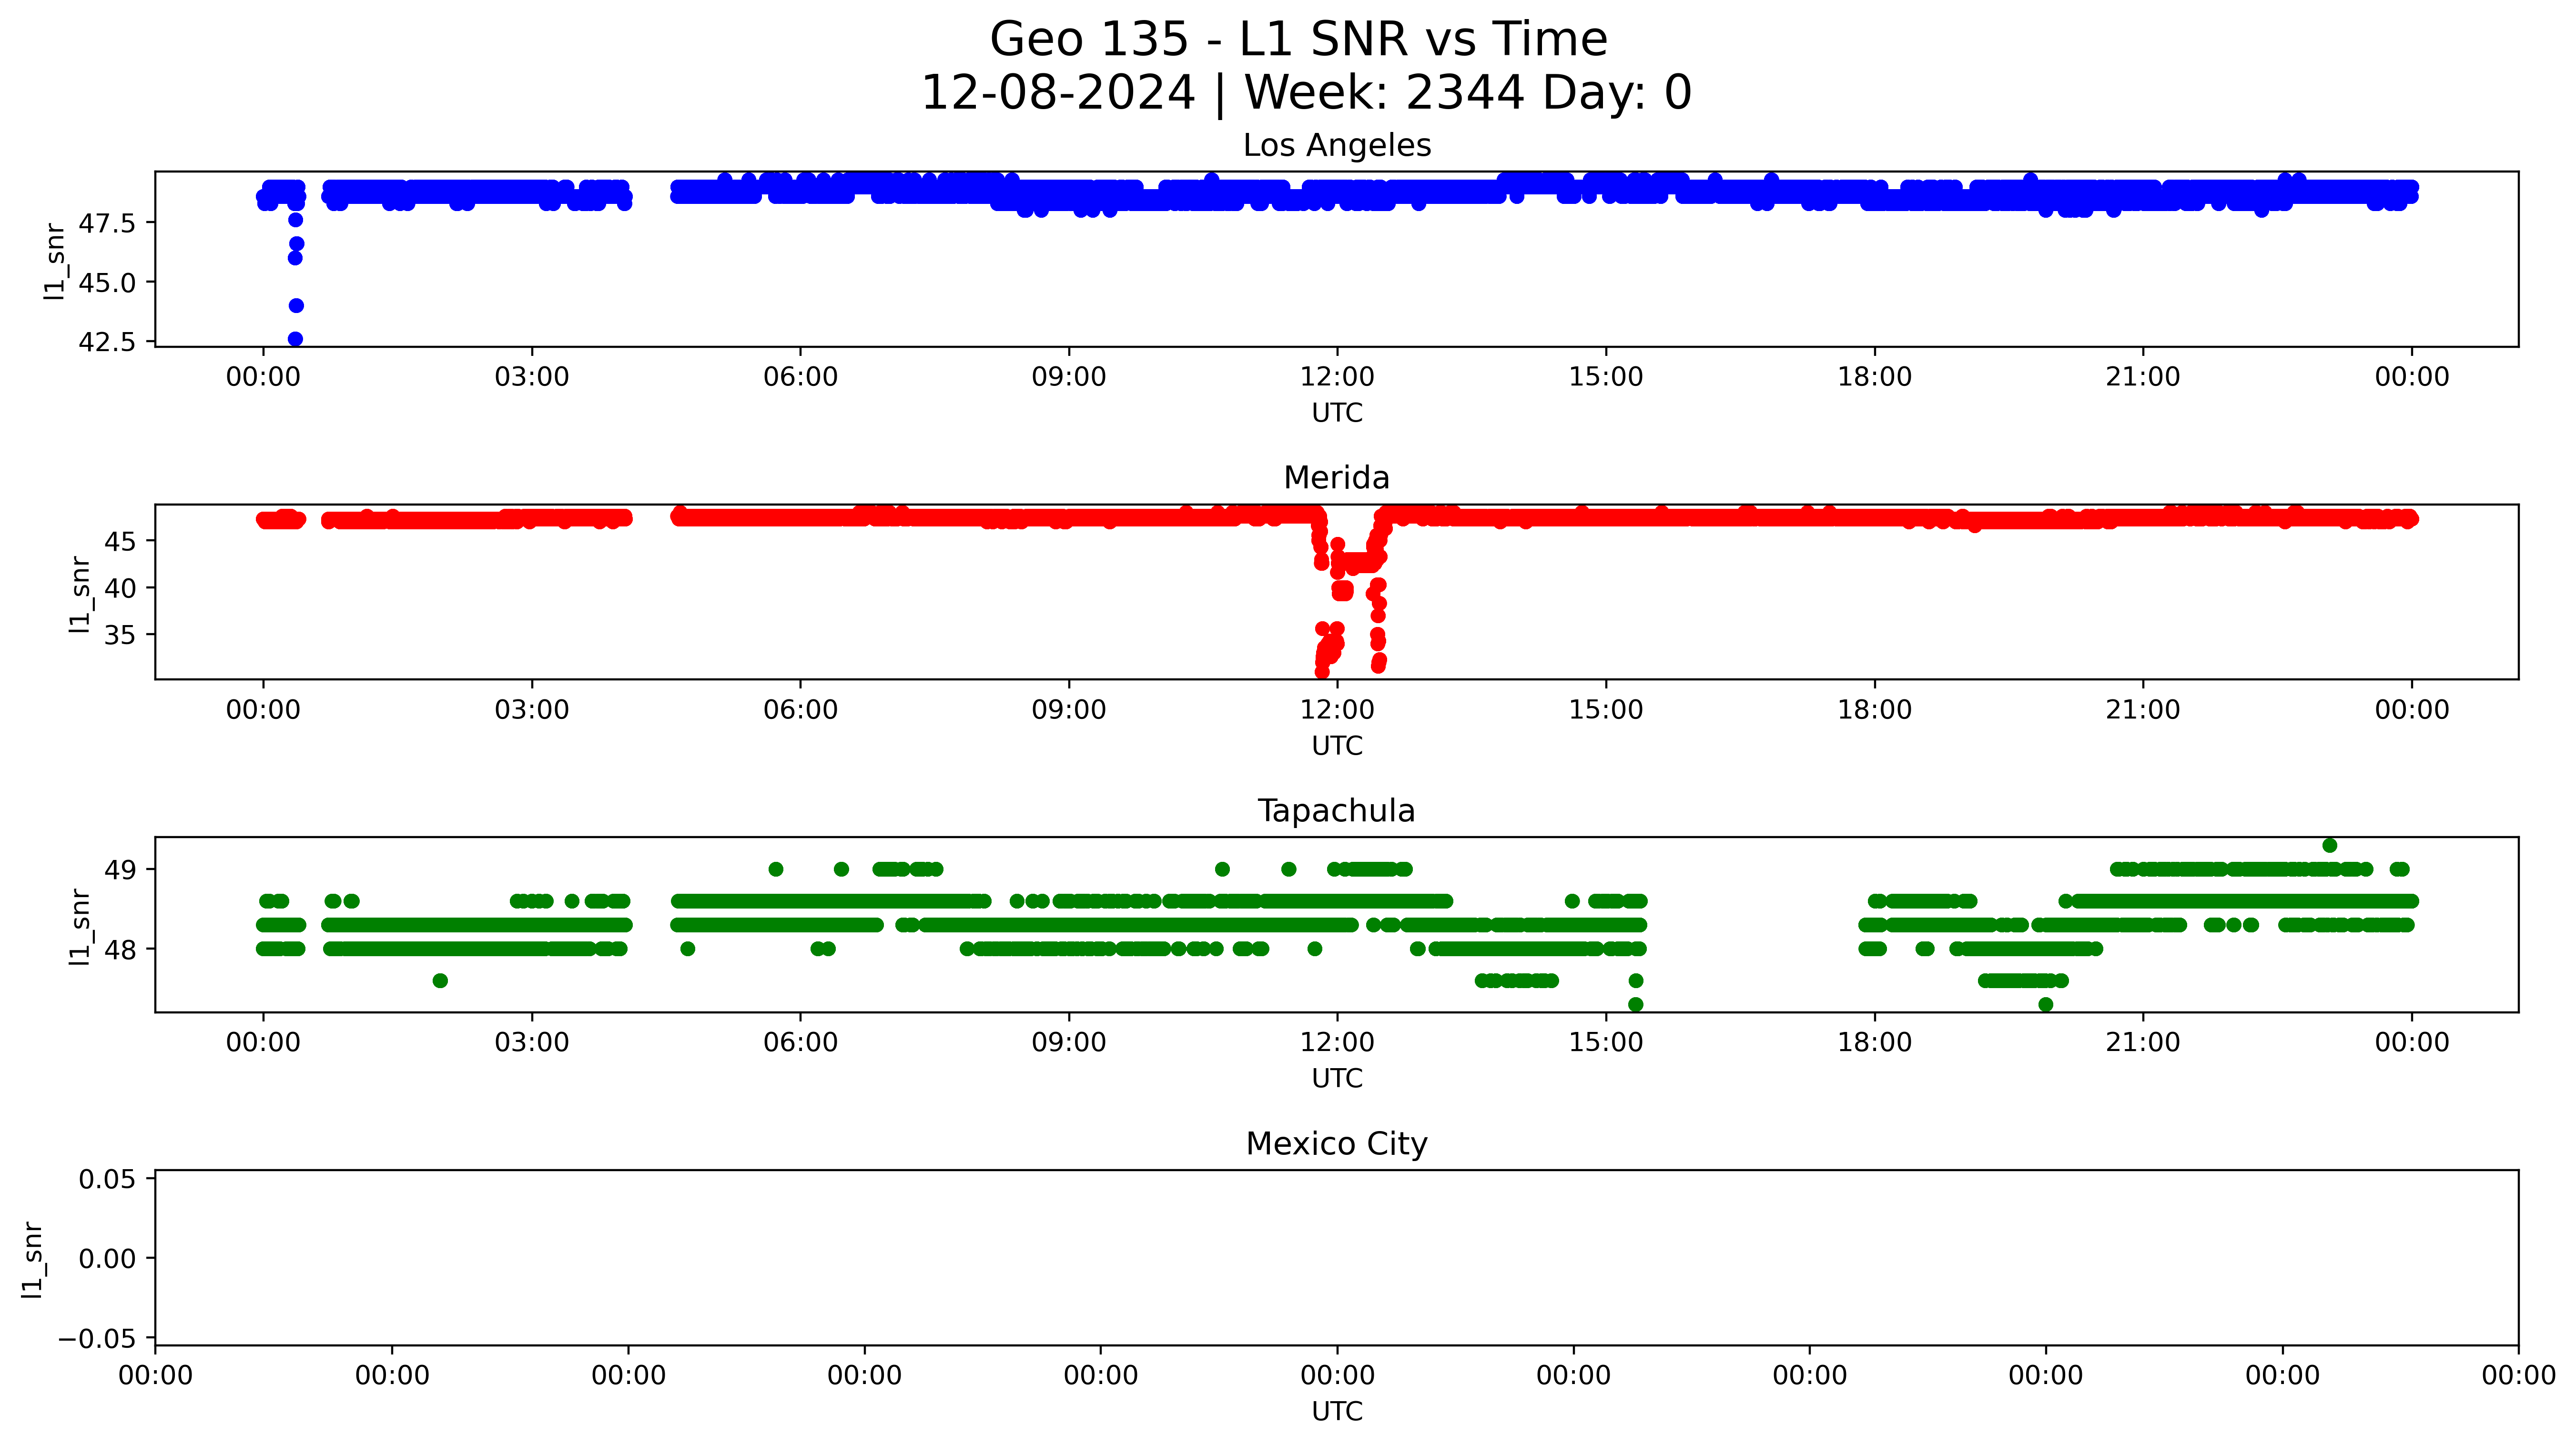Click the 'Merida' subplot title
This screenshot has height=1445, width=2576.
(1336, 478)
